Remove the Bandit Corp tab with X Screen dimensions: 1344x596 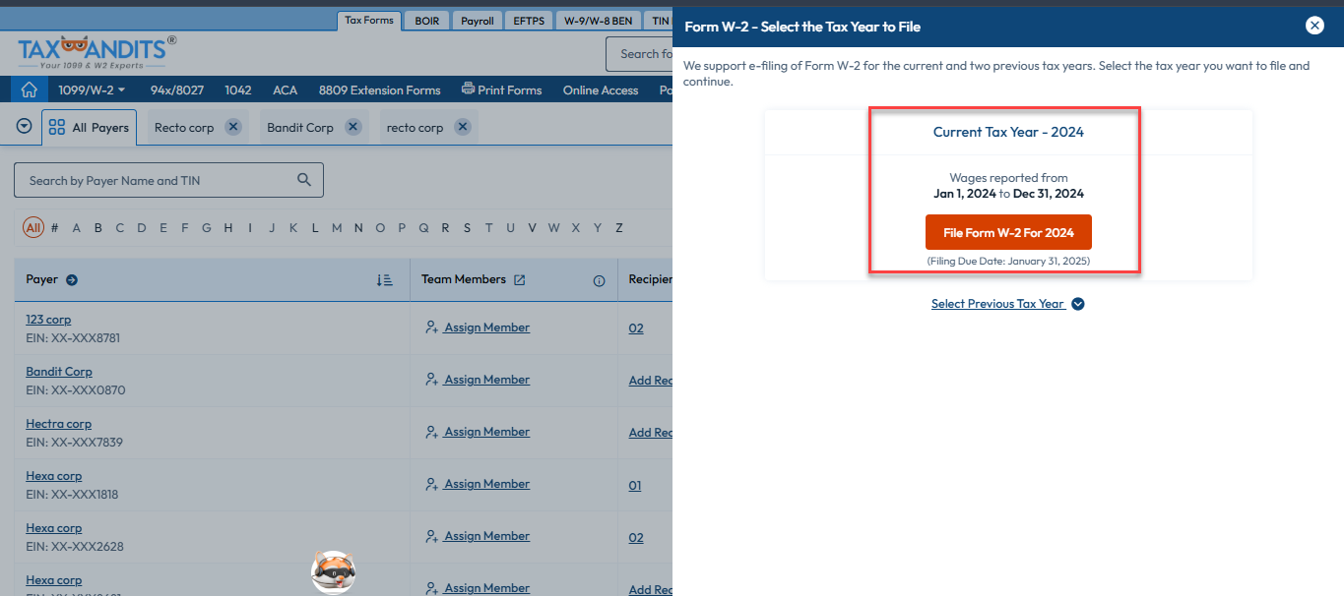coord(352,127)
